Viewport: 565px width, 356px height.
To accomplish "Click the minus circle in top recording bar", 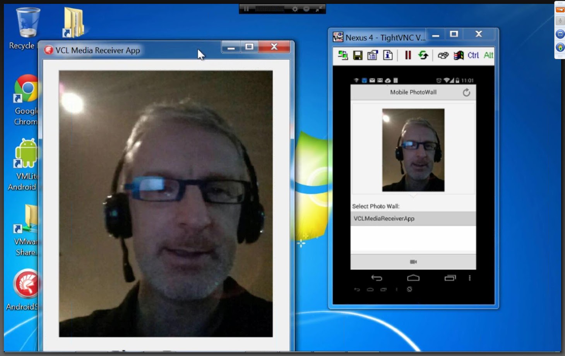I will coord(306,9).
